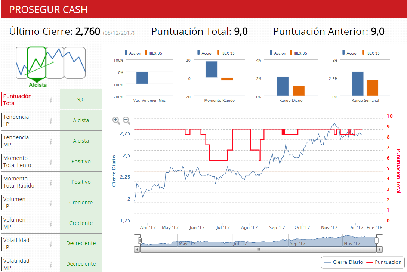Click the blue Accion bar in Rango Semanal
407x272 pixels.
[358, 84]
